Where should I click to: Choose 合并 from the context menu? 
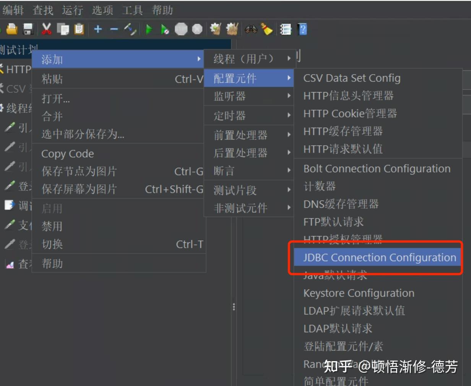(x=118, y=116)
